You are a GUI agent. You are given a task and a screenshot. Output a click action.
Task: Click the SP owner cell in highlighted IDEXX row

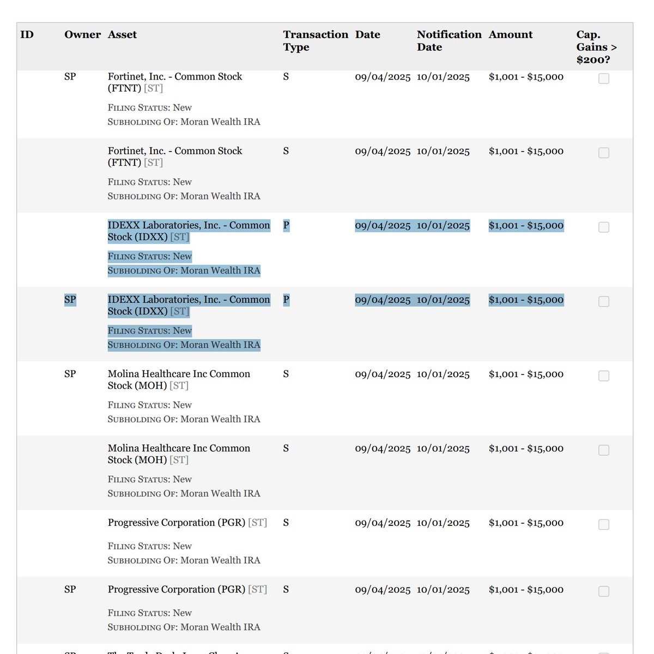[70, 300]
